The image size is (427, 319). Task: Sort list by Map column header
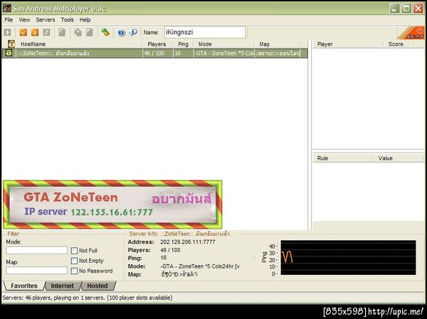click(278, 44)
